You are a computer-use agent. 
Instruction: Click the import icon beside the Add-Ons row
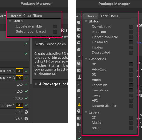point(79,70)
